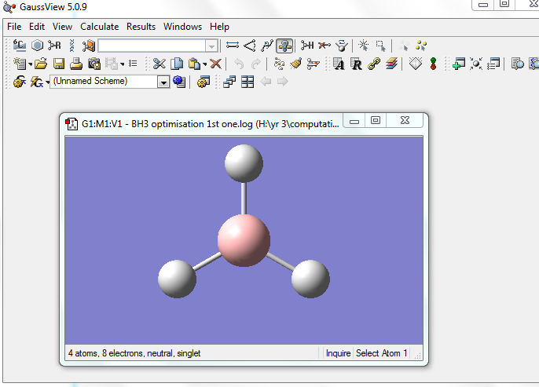Open the Mirror Invert symmetry tool

click(x=313, y=64)
